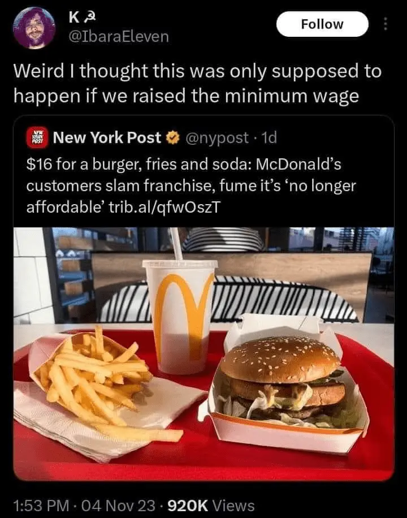Click the New York Post account name

tap(107, 138)
